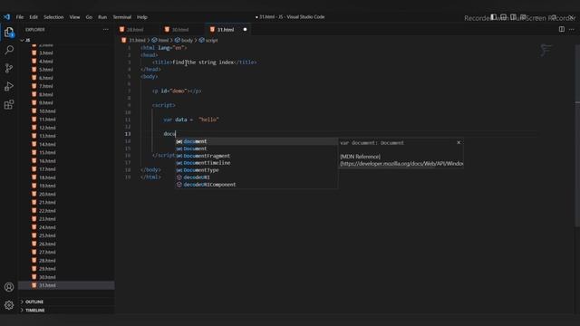Viewport: 580px width, 326px height.
Task: Switch to the 30.html editor tab
Action: [180, 30]
